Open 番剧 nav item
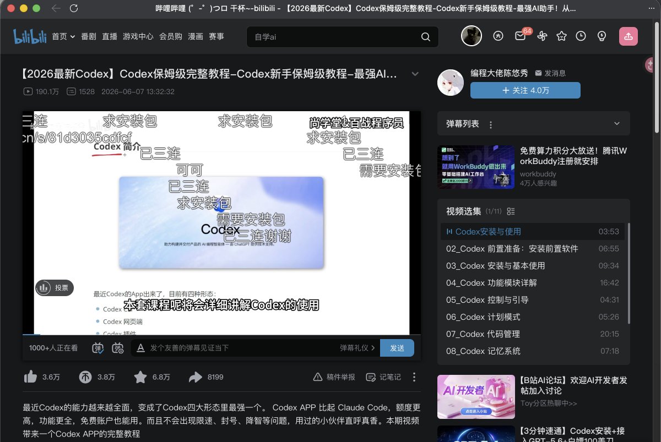The height and width of the screenshot is (442, 661). (89, 36)
